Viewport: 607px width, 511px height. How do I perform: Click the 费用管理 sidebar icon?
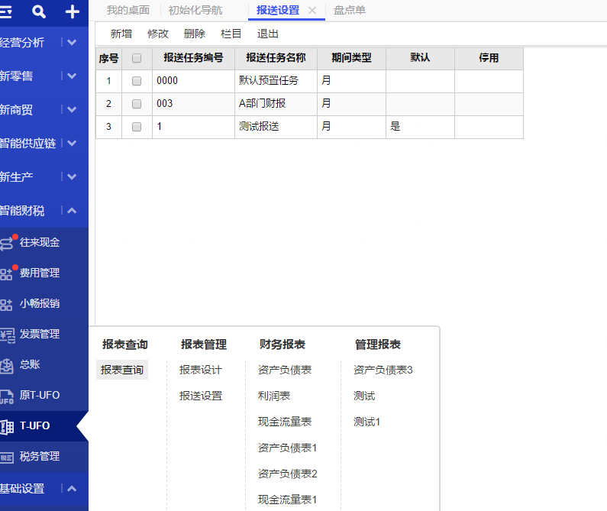(x=6, y=274)
